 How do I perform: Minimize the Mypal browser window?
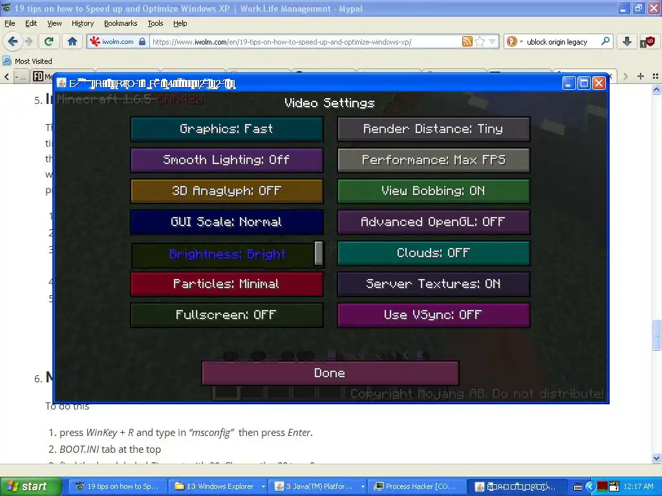(x=623, y=8)
